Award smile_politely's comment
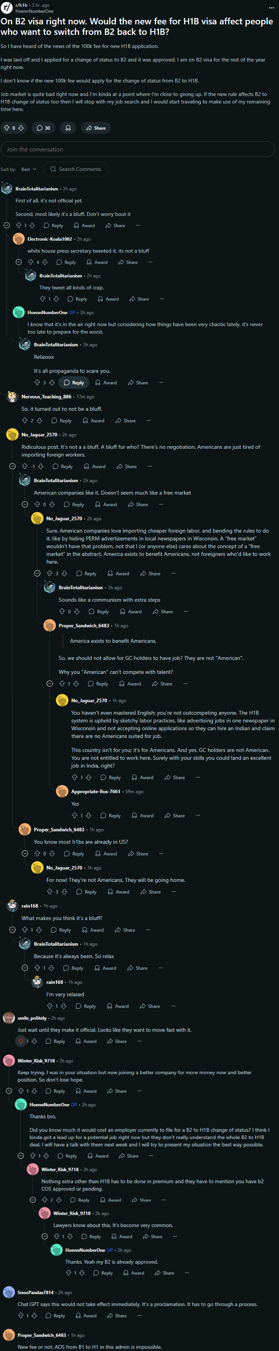 (x=86, y=1041)
